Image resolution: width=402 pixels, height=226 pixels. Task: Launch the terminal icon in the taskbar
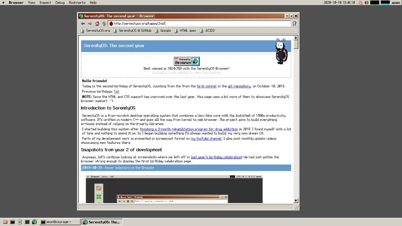tap(12, 222)
